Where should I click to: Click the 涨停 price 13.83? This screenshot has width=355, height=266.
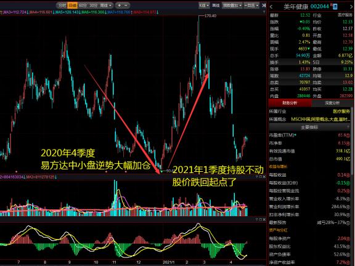[305, 69]
